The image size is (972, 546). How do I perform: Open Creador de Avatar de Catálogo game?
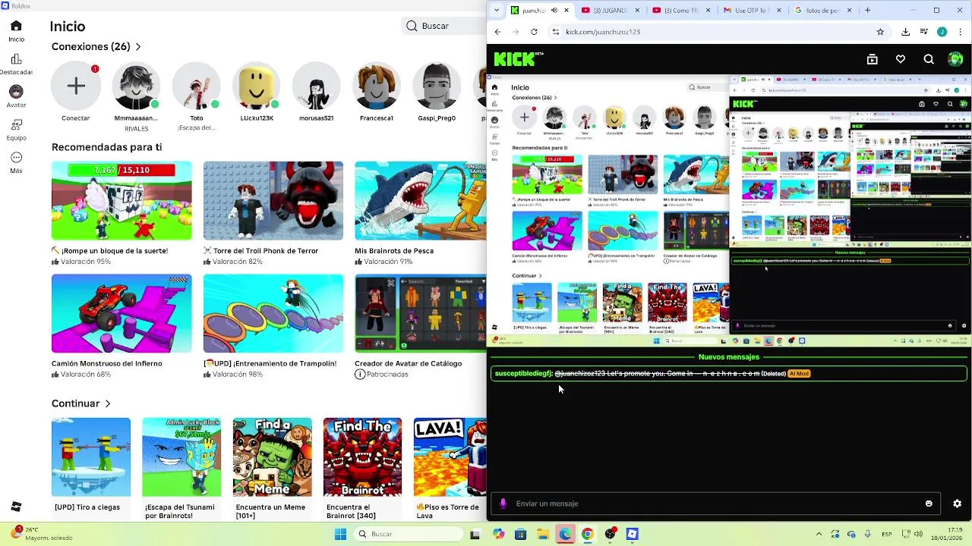(x=420, y=313)
